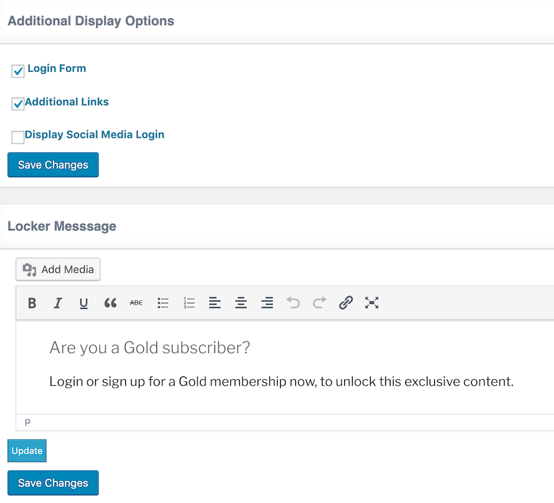This screenshot has height=503, width=554.
Task: Click the Additional Display Options heading
Action: tap(91, 22)
